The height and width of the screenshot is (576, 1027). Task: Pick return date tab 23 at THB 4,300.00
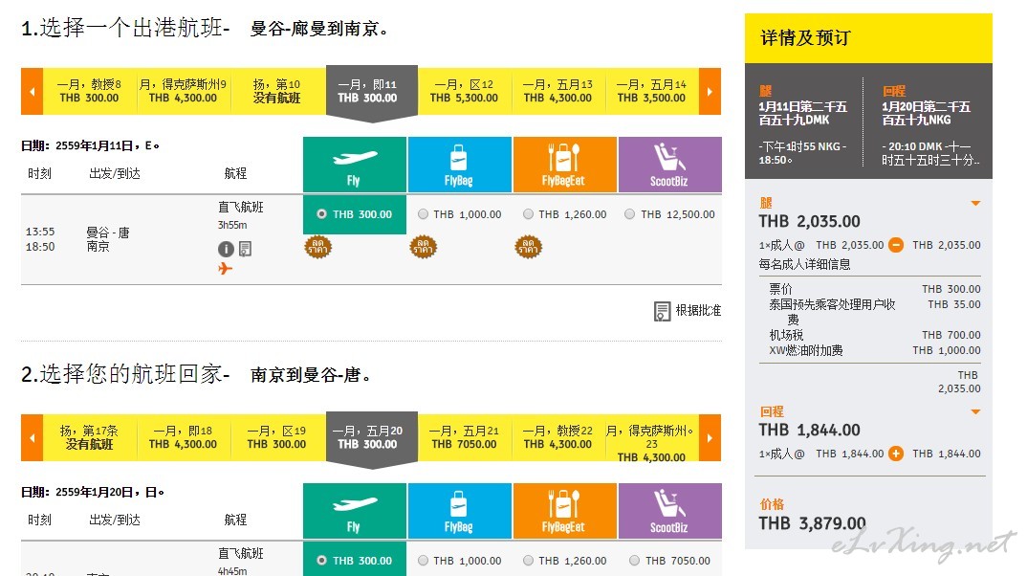[652, 439]
